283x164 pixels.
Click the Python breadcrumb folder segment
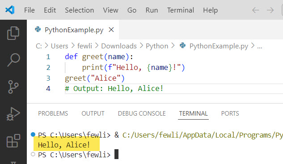(157, 46)
